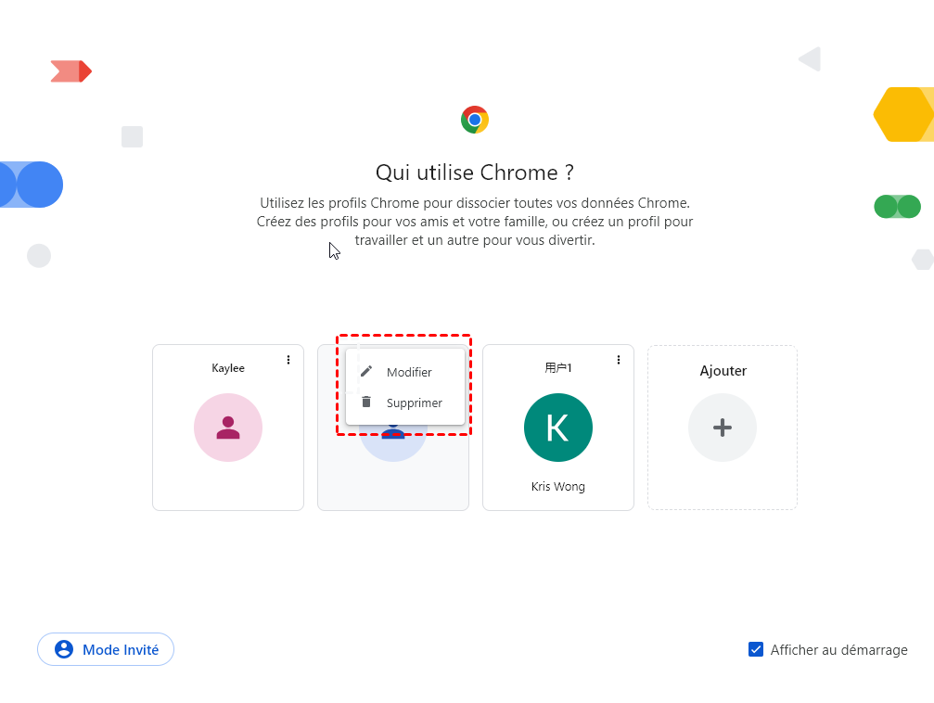Open Kaylee profile's three-dot menu
The width and height of the screenshot is (934, 703).
coord(288,360)
